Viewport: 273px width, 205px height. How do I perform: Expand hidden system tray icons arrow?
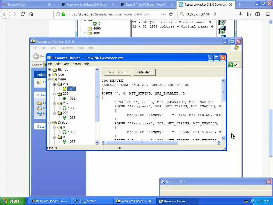coord(253,201)
